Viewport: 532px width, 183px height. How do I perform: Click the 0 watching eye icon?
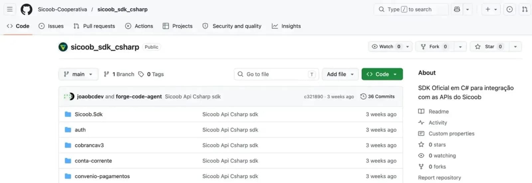[x=421, y=155]
